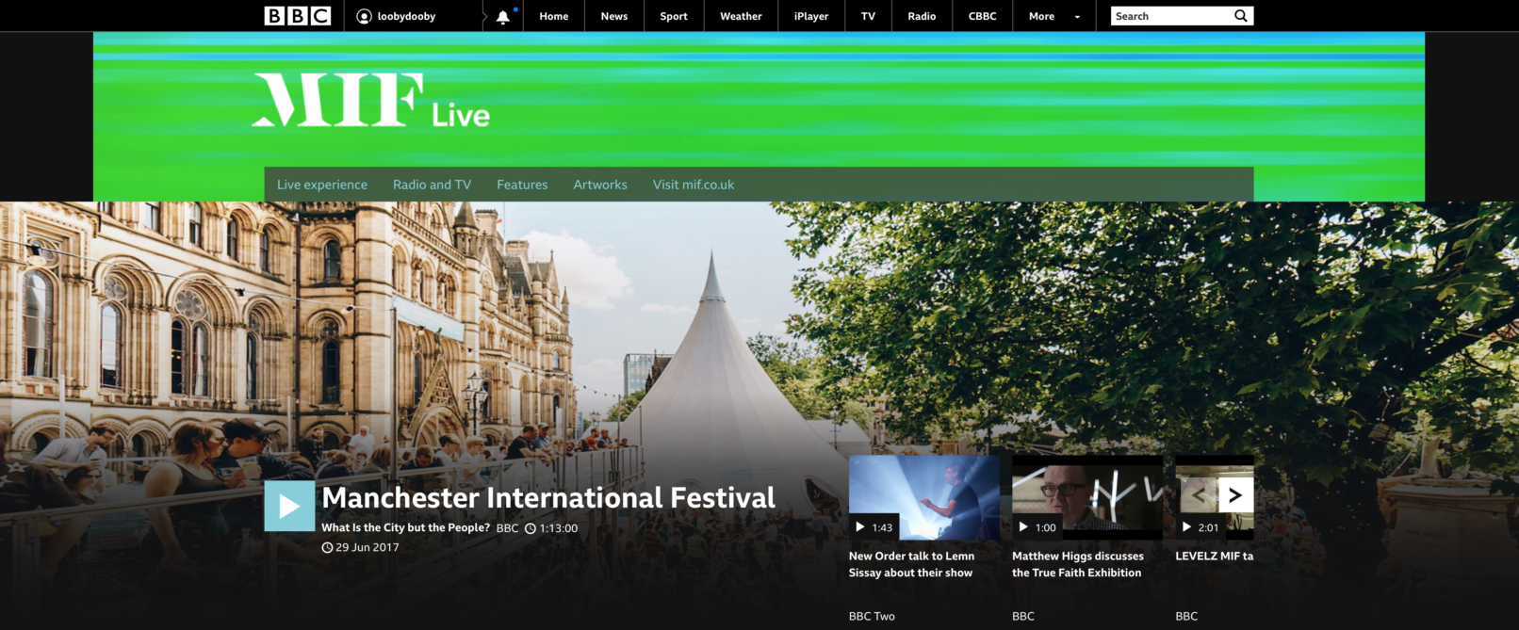Play the 1:00 Matthew Higgs clip
This screenshot has height=630, width=1519.
1086,497
